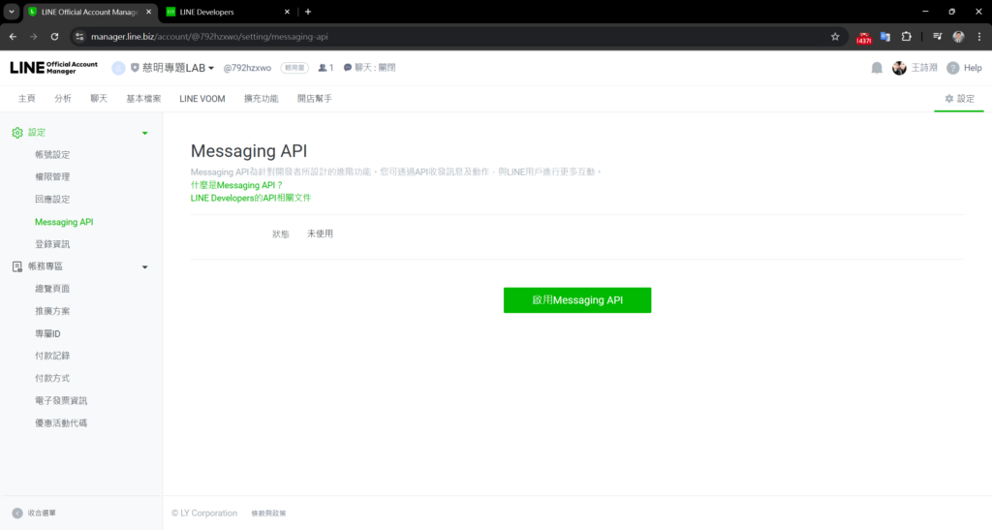
Task: Reload the page with refresh icon
Action: click(x=55, y=37)
